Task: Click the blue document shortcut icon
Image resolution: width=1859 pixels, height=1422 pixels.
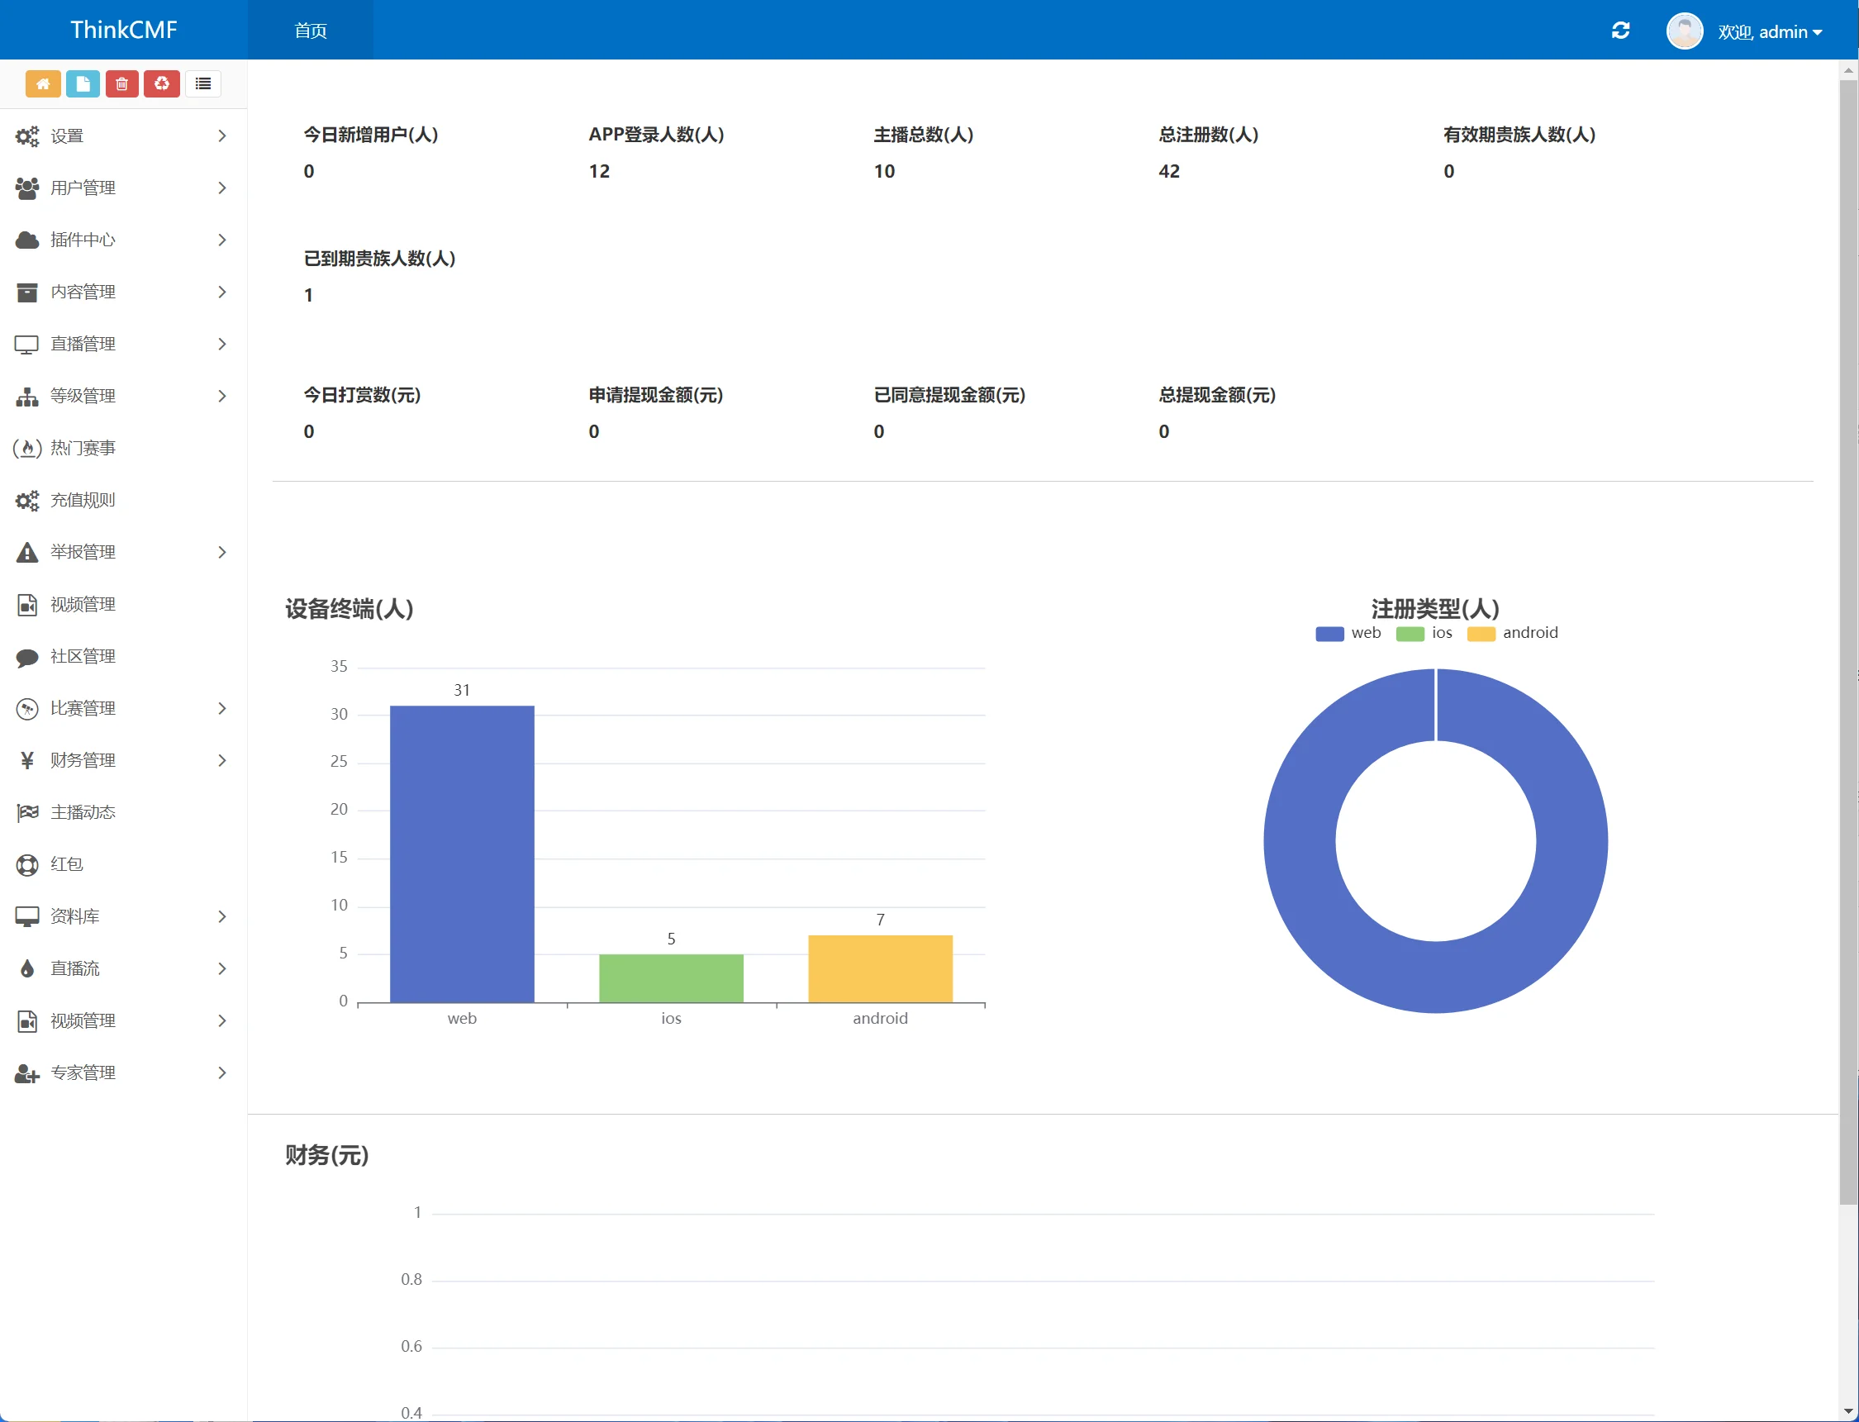Action: pyautogui.click(x=83, y=83)
